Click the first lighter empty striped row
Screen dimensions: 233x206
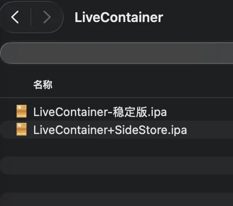coord(116,166)
